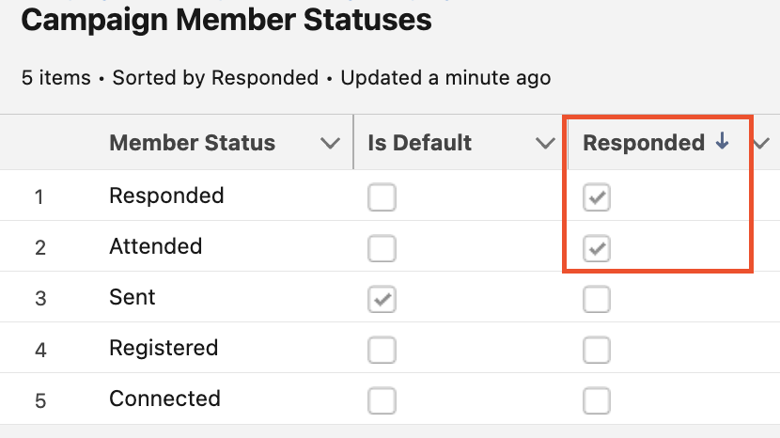Click the Responded column sort arrow icon
780x438 pixels.
point(722,142)
